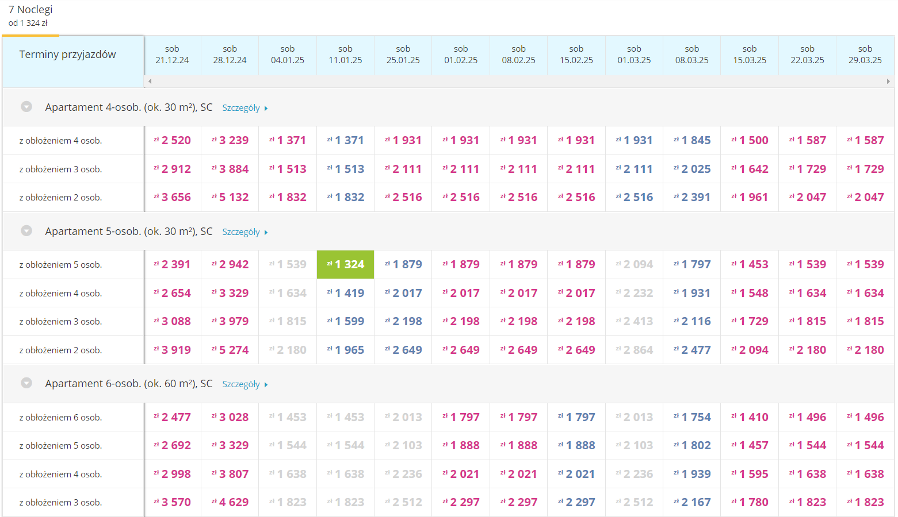Pick price 4 629 in 6-osob. apartment
898x517 pixels.
click(x=230, y=502)
